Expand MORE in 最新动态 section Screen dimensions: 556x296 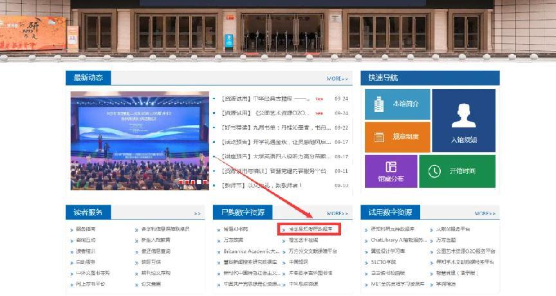337,79
